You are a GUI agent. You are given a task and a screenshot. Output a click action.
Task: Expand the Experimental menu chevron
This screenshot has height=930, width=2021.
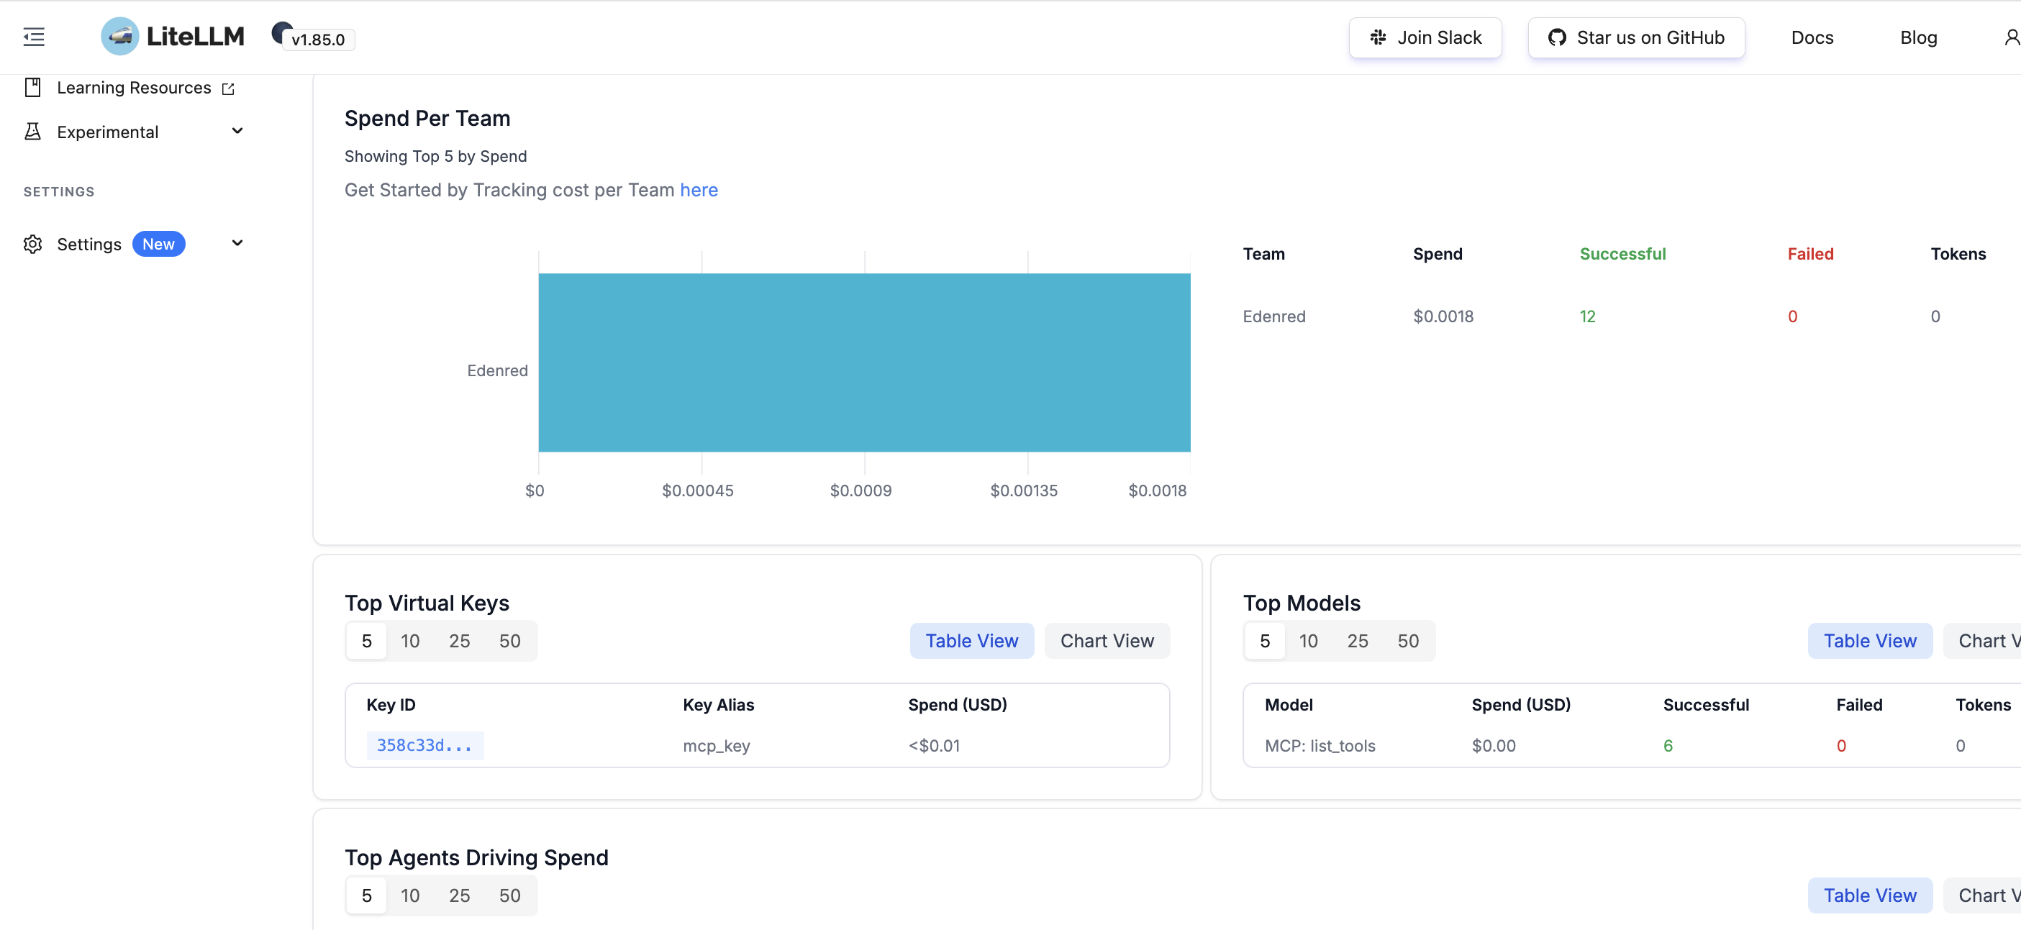pos(237,131)
